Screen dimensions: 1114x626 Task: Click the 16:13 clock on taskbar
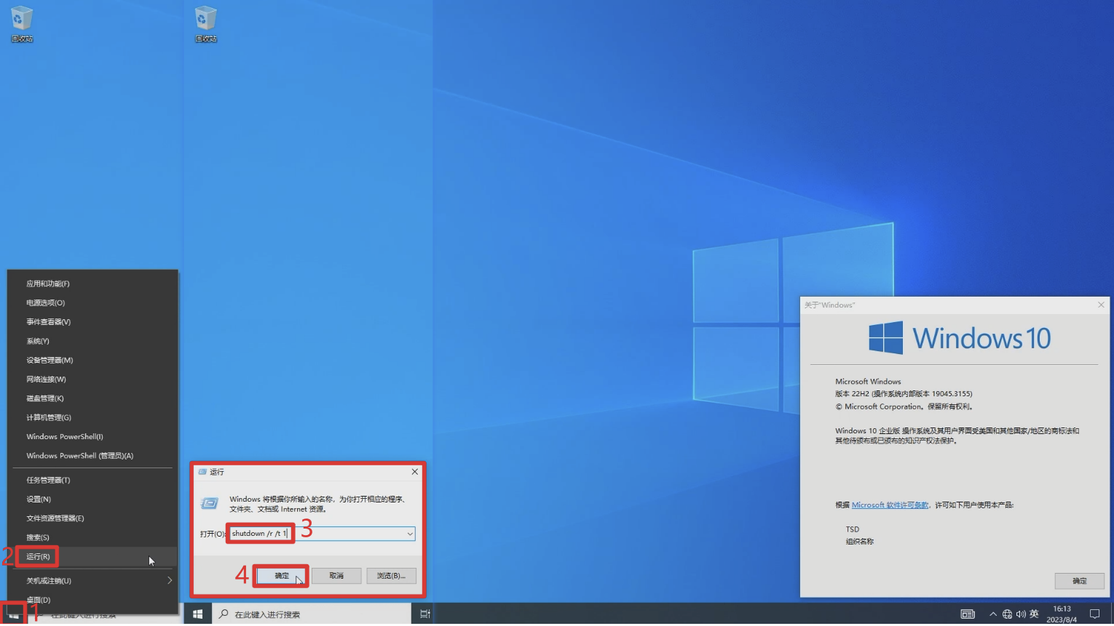click(1062, 609)
